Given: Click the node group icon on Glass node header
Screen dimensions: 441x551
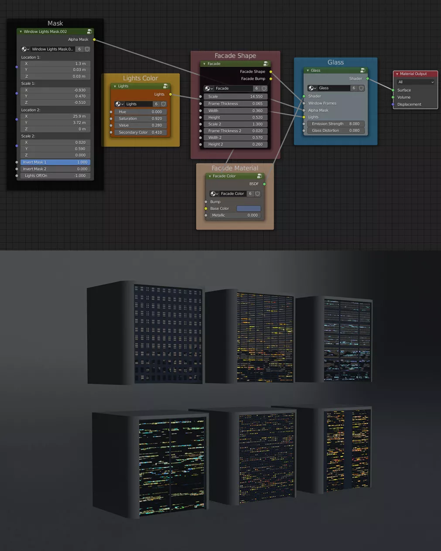Looking at the screenshot, I should (362, 71).
